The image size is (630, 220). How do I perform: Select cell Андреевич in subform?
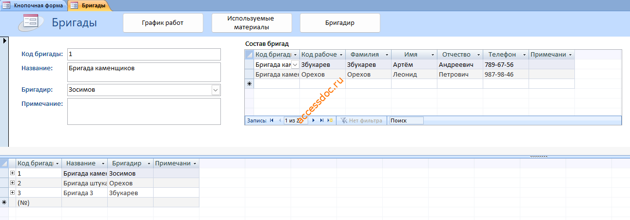coord(460,64)
